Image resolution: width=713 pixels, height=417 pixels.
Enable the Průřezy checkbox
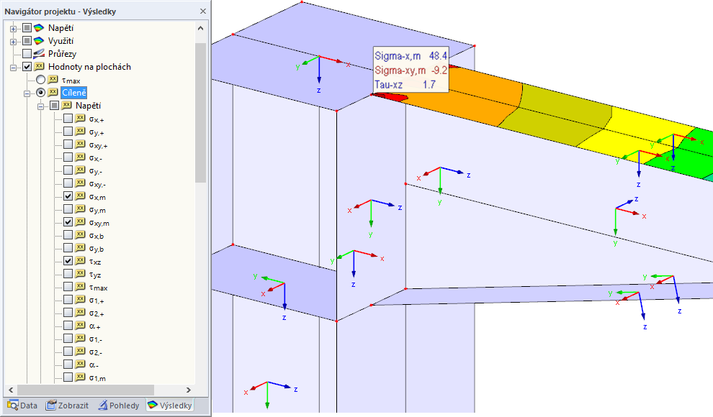pos(27,53)
